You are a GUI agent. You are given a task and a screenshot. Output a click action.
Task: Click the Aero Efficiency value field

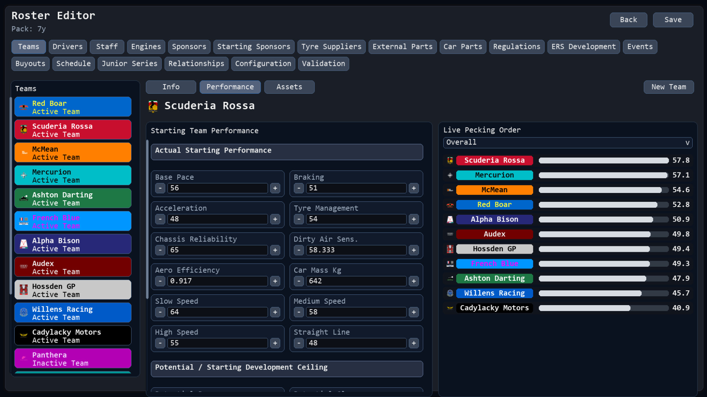click(218, 281)
